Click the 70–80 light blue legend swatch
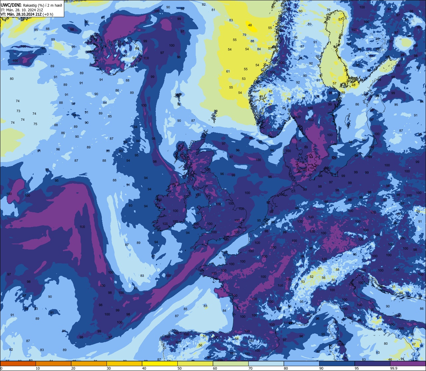Screen dimensions: 426x371 (266, 363)
